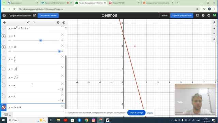Open a new browser tab
The image size is (218, 123).
click(177, 3)
